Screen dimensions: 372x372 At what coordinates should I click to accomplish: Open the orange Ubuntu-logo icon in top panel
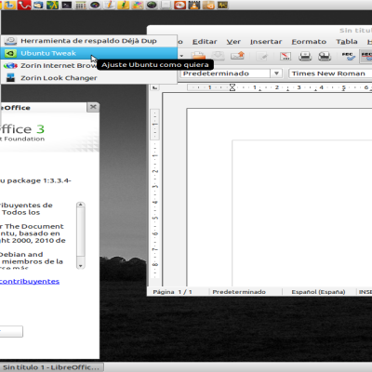tap(208, 5)
